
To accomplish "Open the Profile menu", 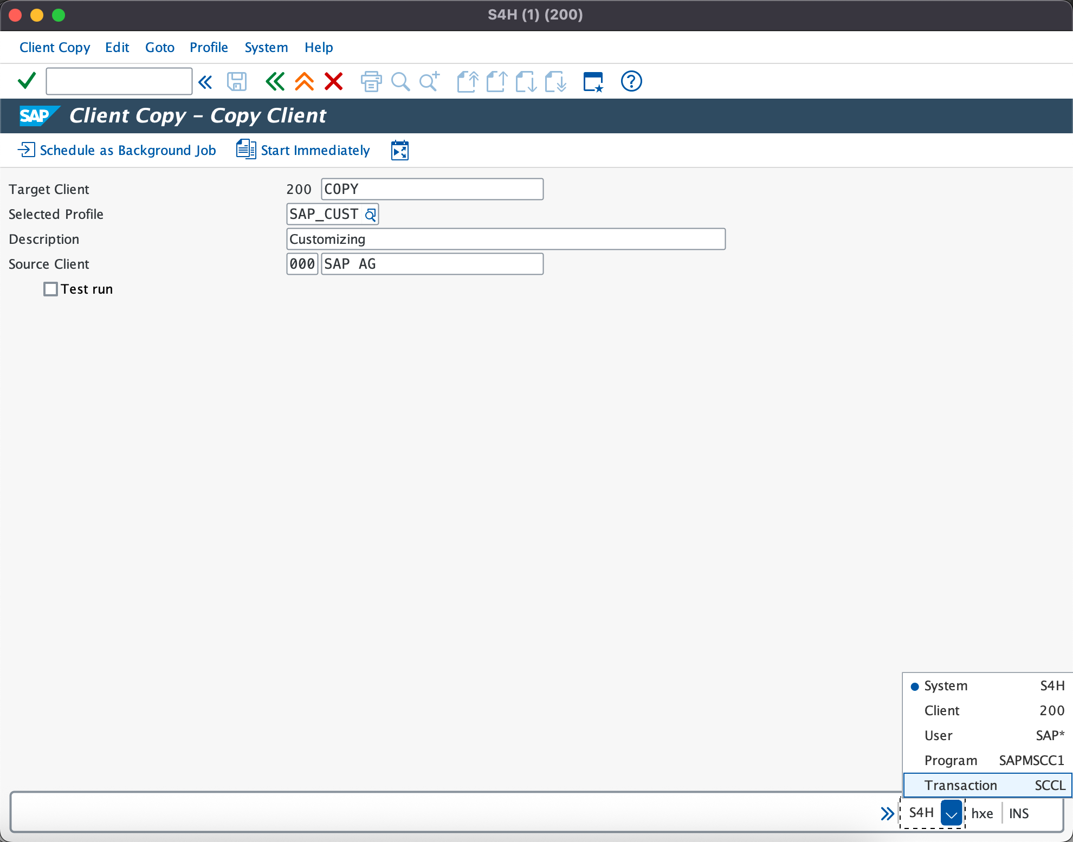I will tap(209, 48).
